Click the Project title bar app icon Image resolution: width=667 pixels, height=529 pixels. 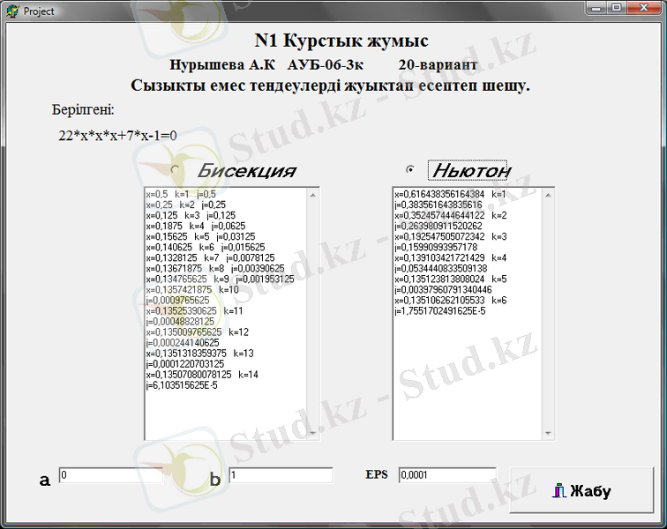[x=12, y=11]
